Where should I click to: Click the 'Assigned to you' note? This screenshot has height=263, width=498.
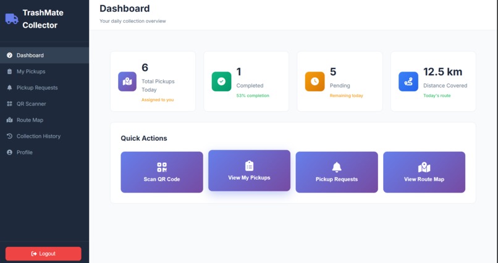158,99
